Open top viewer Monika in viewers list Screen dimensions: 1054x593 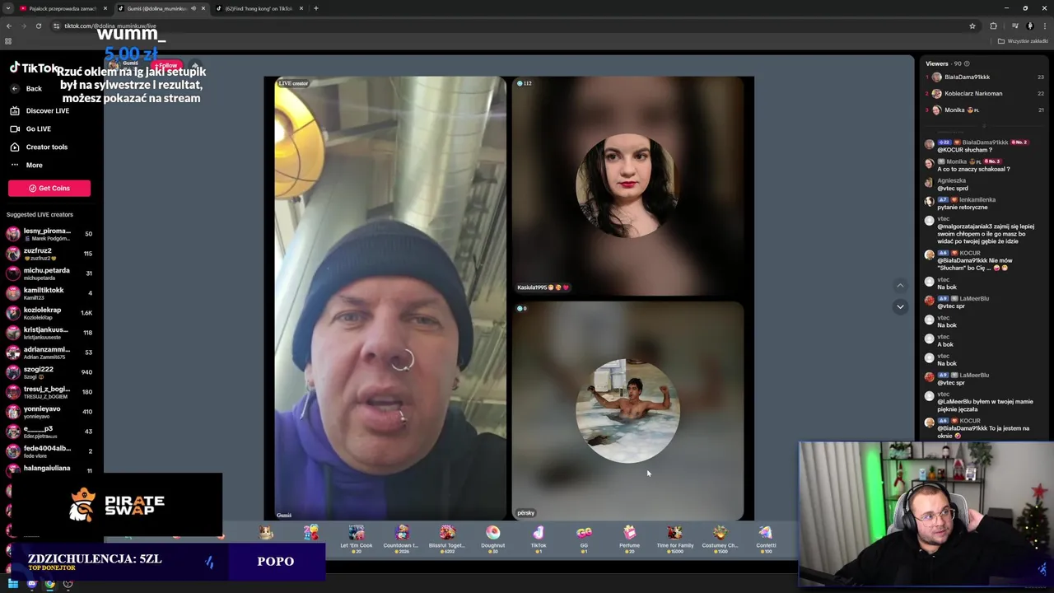click(x=984, y=110)
